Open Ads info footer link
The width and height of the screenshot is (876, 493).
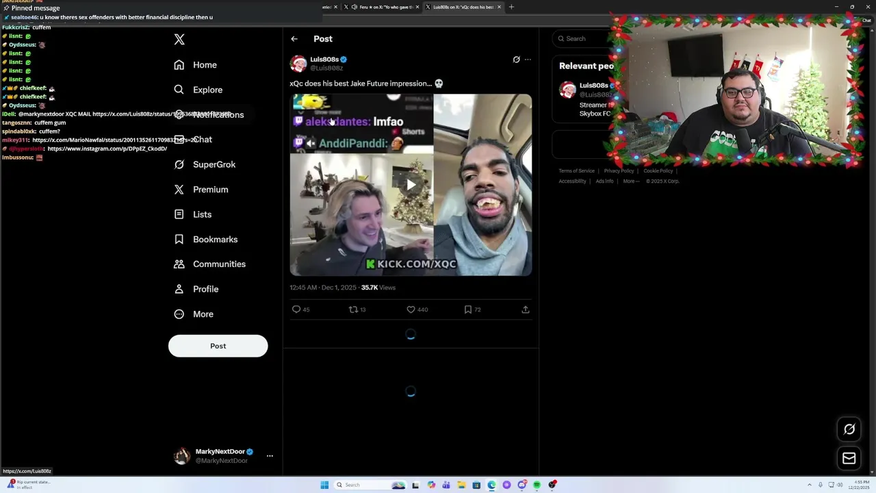click(x=604, y=181)
